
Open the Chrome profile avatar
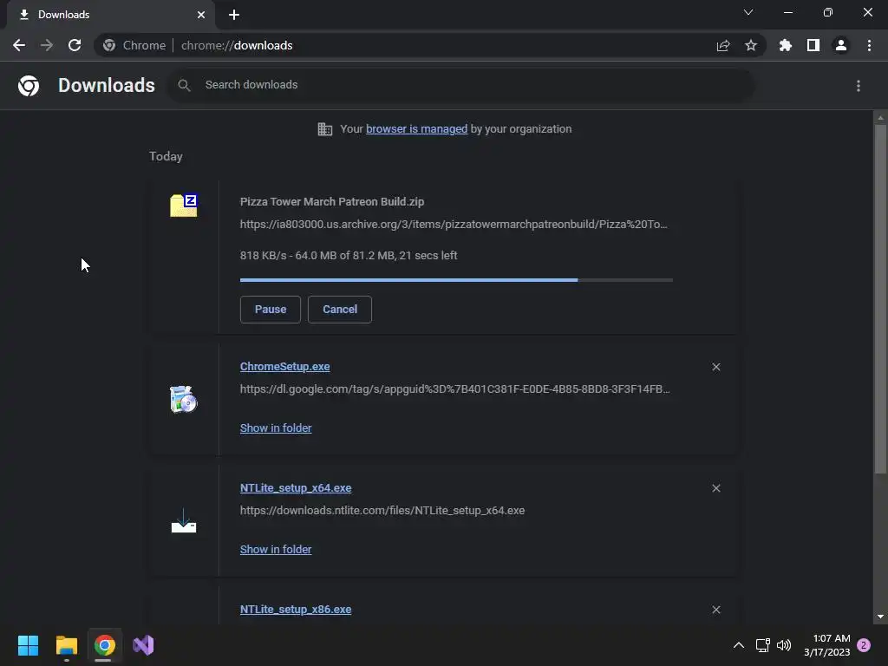tap(841, 45)
